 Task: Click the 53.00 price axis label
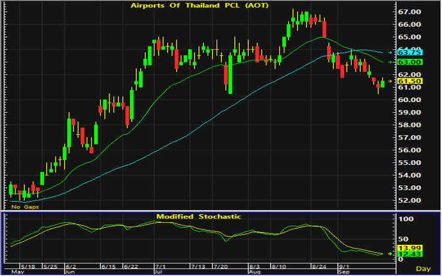coord(409,188)
